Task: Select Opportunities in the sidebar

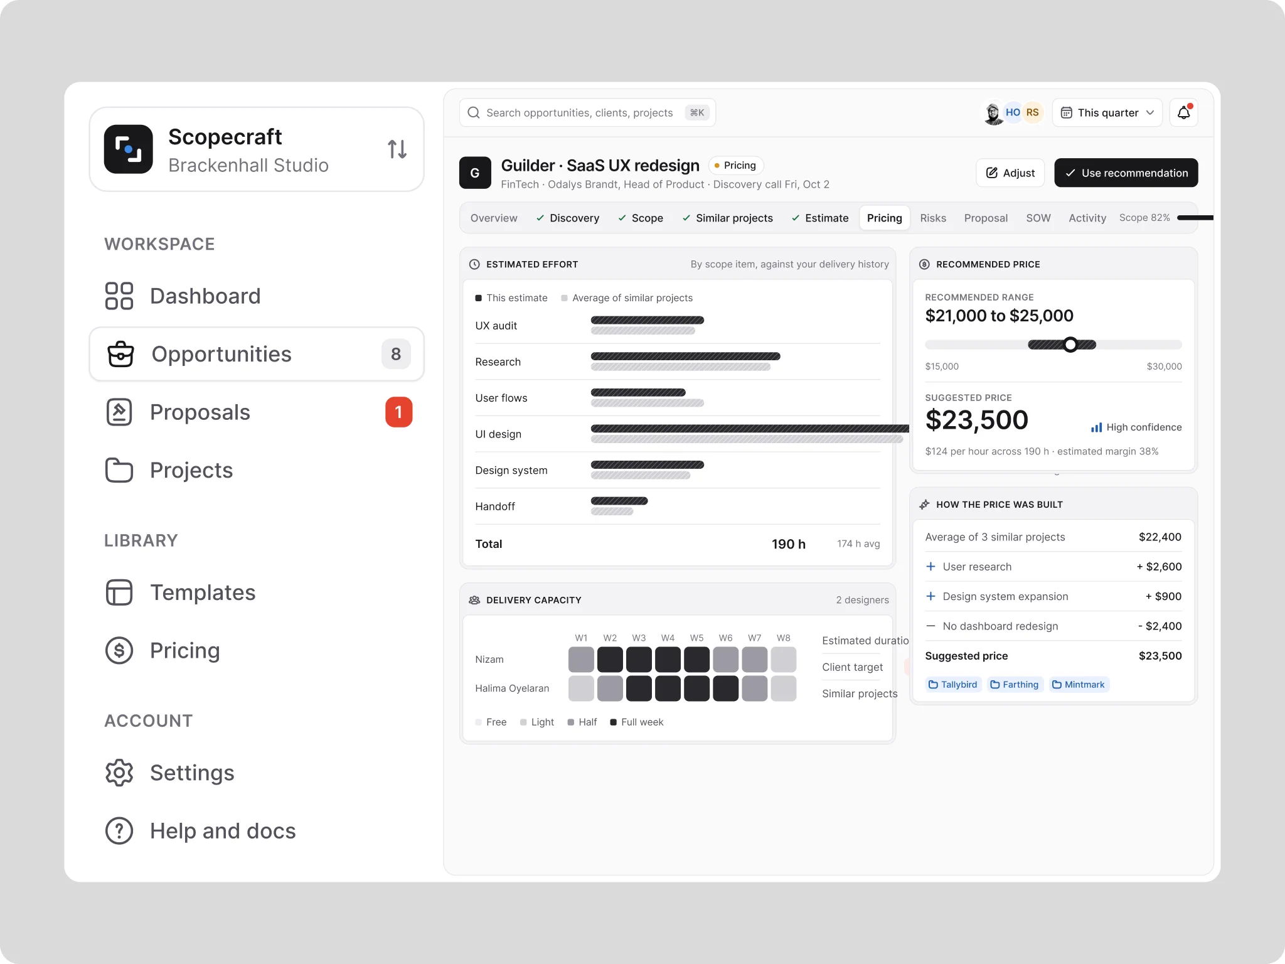Action: pos(257,354)
